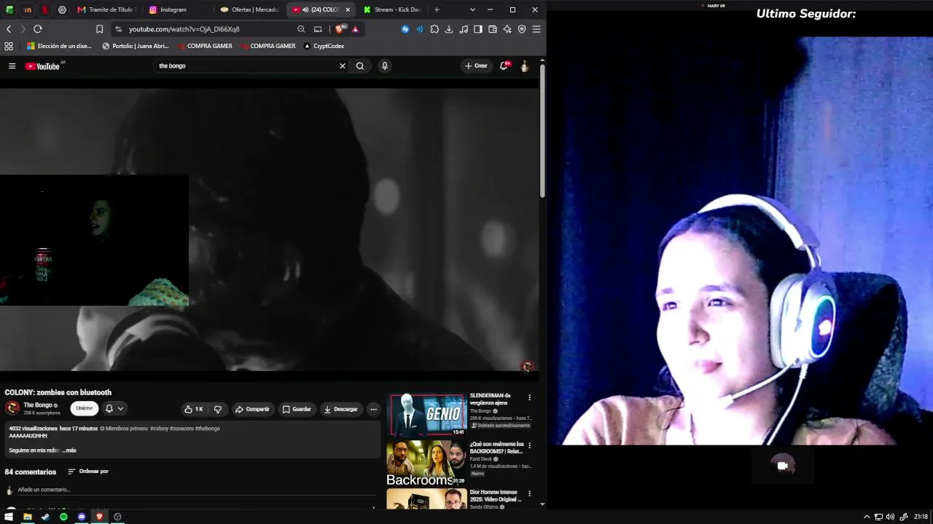Clear the YouTube search box text

coord(343,66)
